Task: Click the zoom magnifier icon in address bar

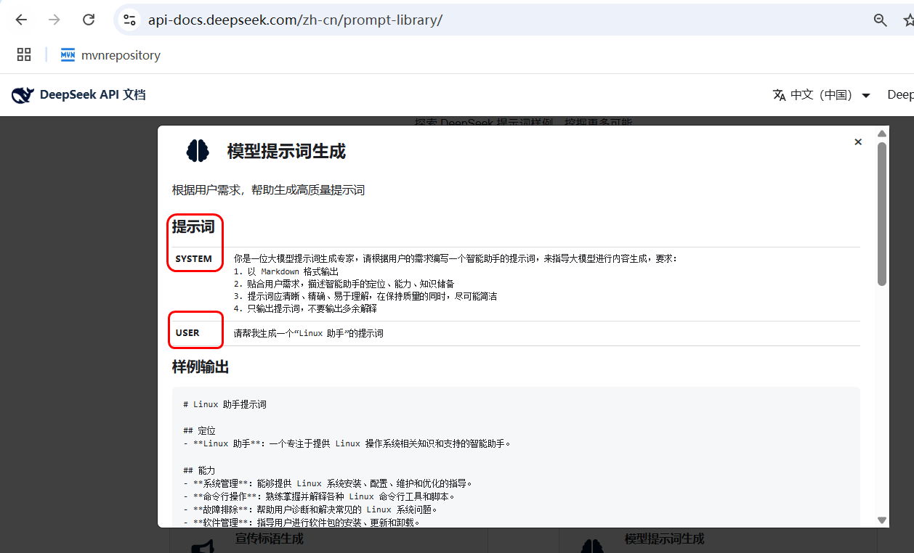Action: pos(880,20)
